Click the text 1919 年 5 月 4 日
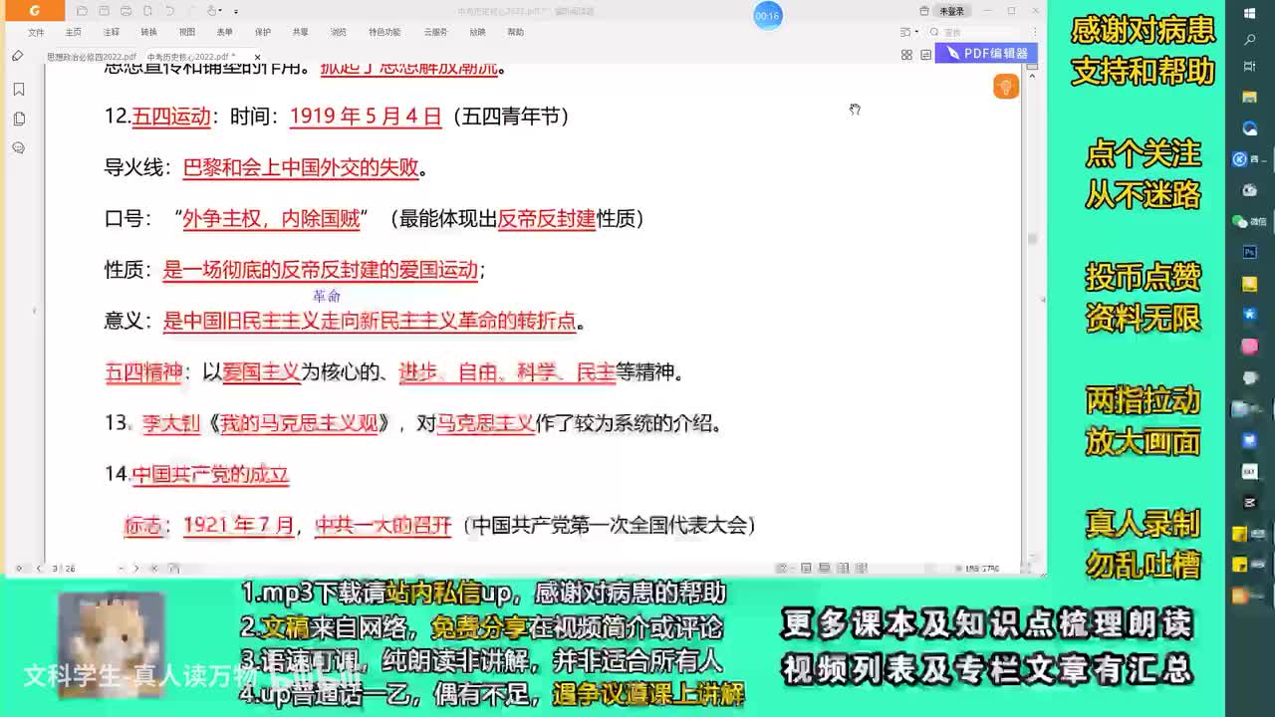 366,117
